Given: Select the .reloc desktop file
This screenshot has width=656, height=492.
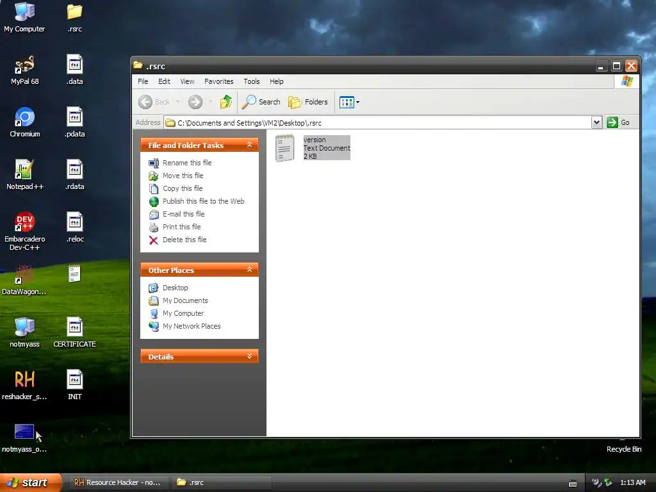Looking at the screenshot, I should (74, 227).
